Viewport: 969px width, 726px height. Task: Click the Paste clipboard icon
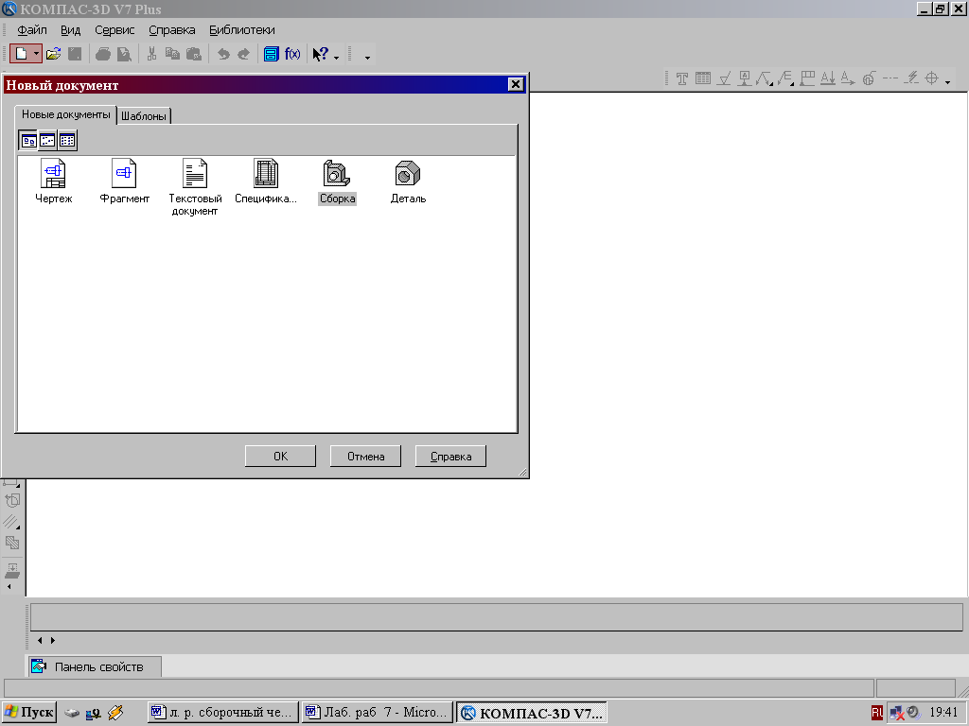(x=193, y=54)
